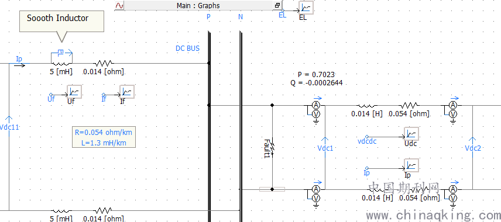Select the top-right multimeter near Vdc2
The image size is (501, 222).
(452, 109)
